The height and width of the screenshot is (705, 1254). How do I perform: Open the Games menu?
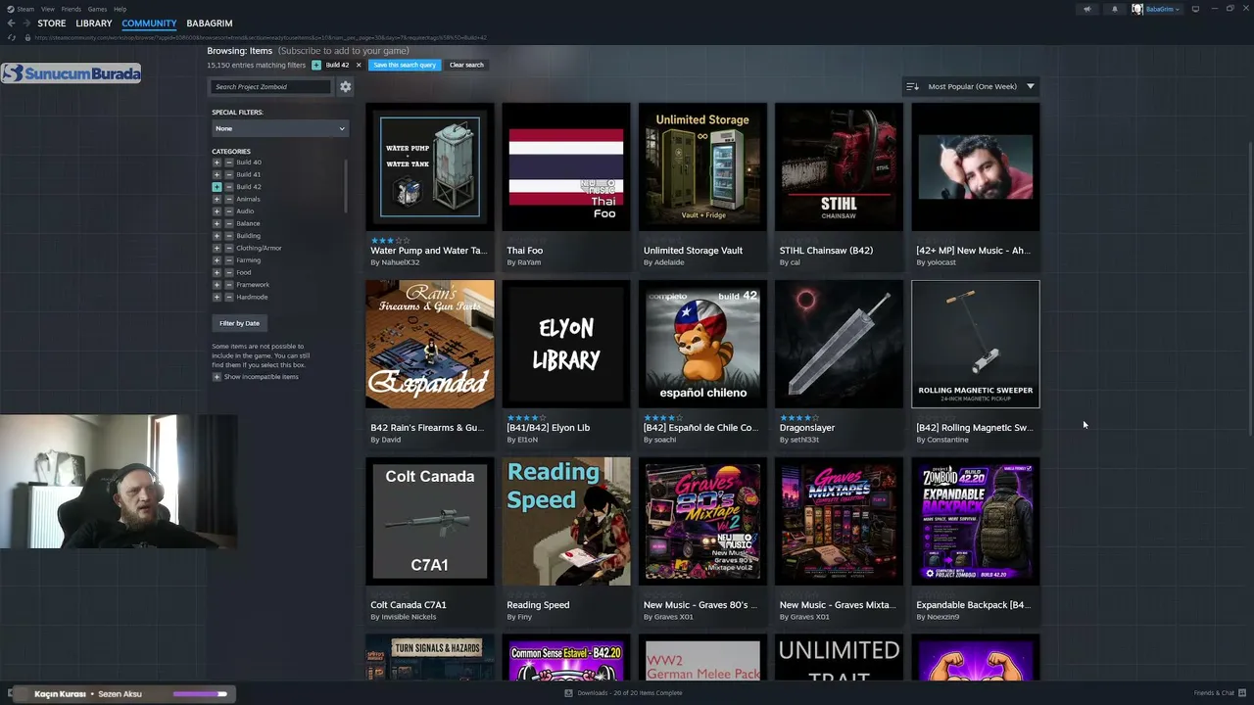tap(97, 9)
